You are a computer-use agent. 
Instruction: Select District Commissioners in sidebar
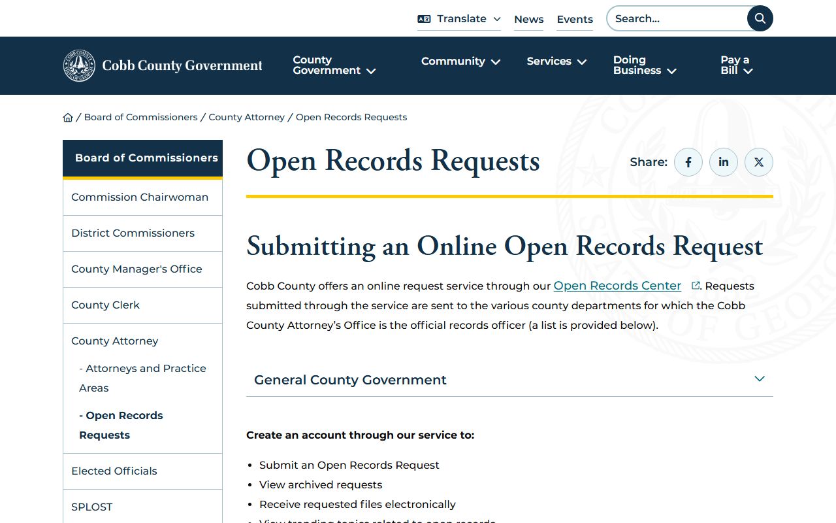pos(142,233)
